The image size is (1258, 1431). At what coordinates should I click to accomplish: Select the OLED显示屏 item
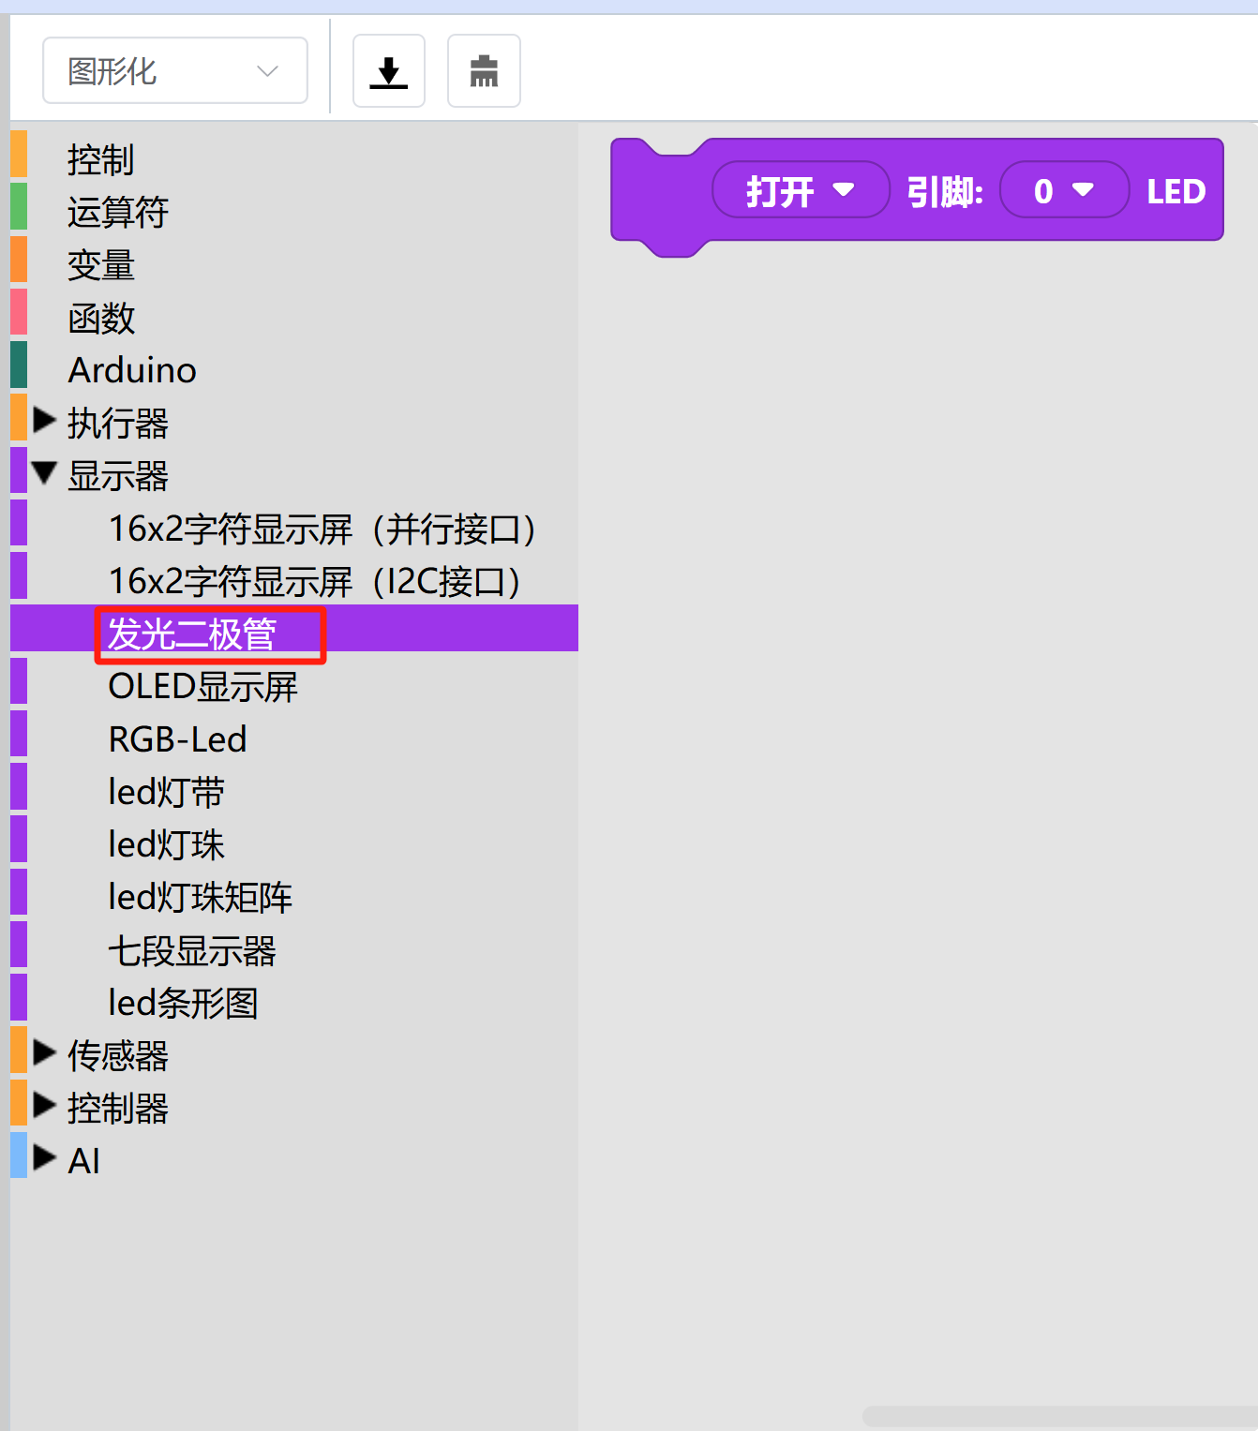[202, 687]
